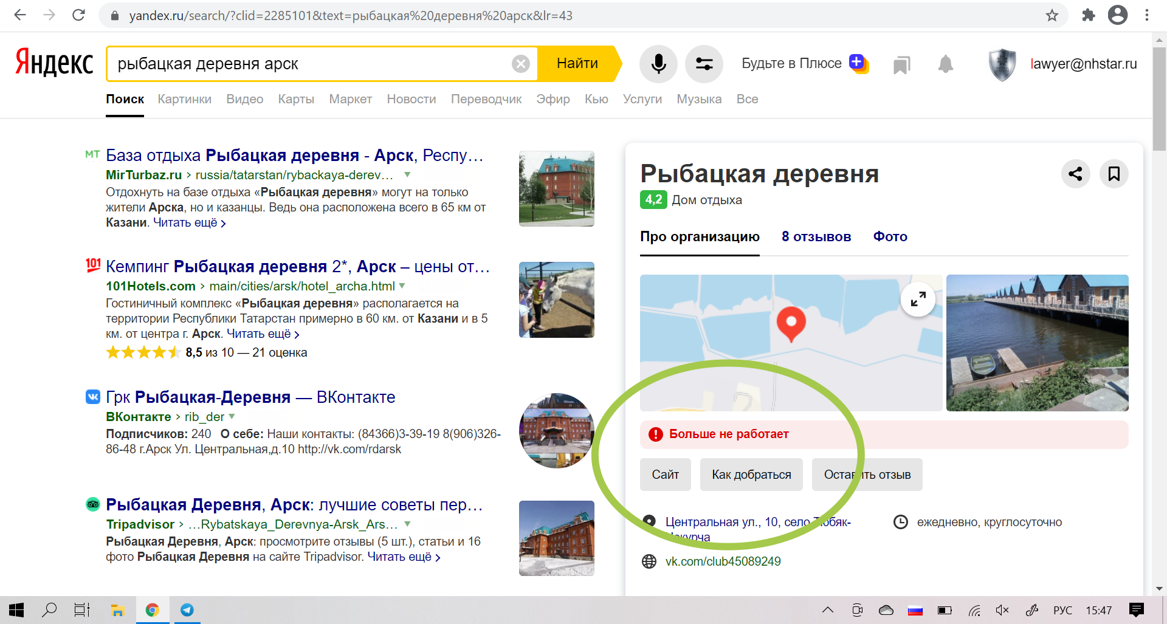Screen dimensions: 1167x624
Task: Click the shield user avatar
Action: (1002, 64)
